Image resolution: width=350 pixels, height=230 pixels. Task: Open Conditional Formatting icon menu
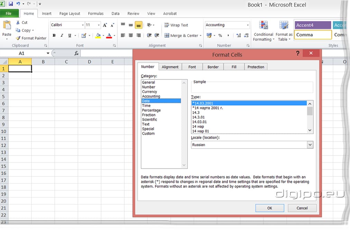click(x=264, y=26)
